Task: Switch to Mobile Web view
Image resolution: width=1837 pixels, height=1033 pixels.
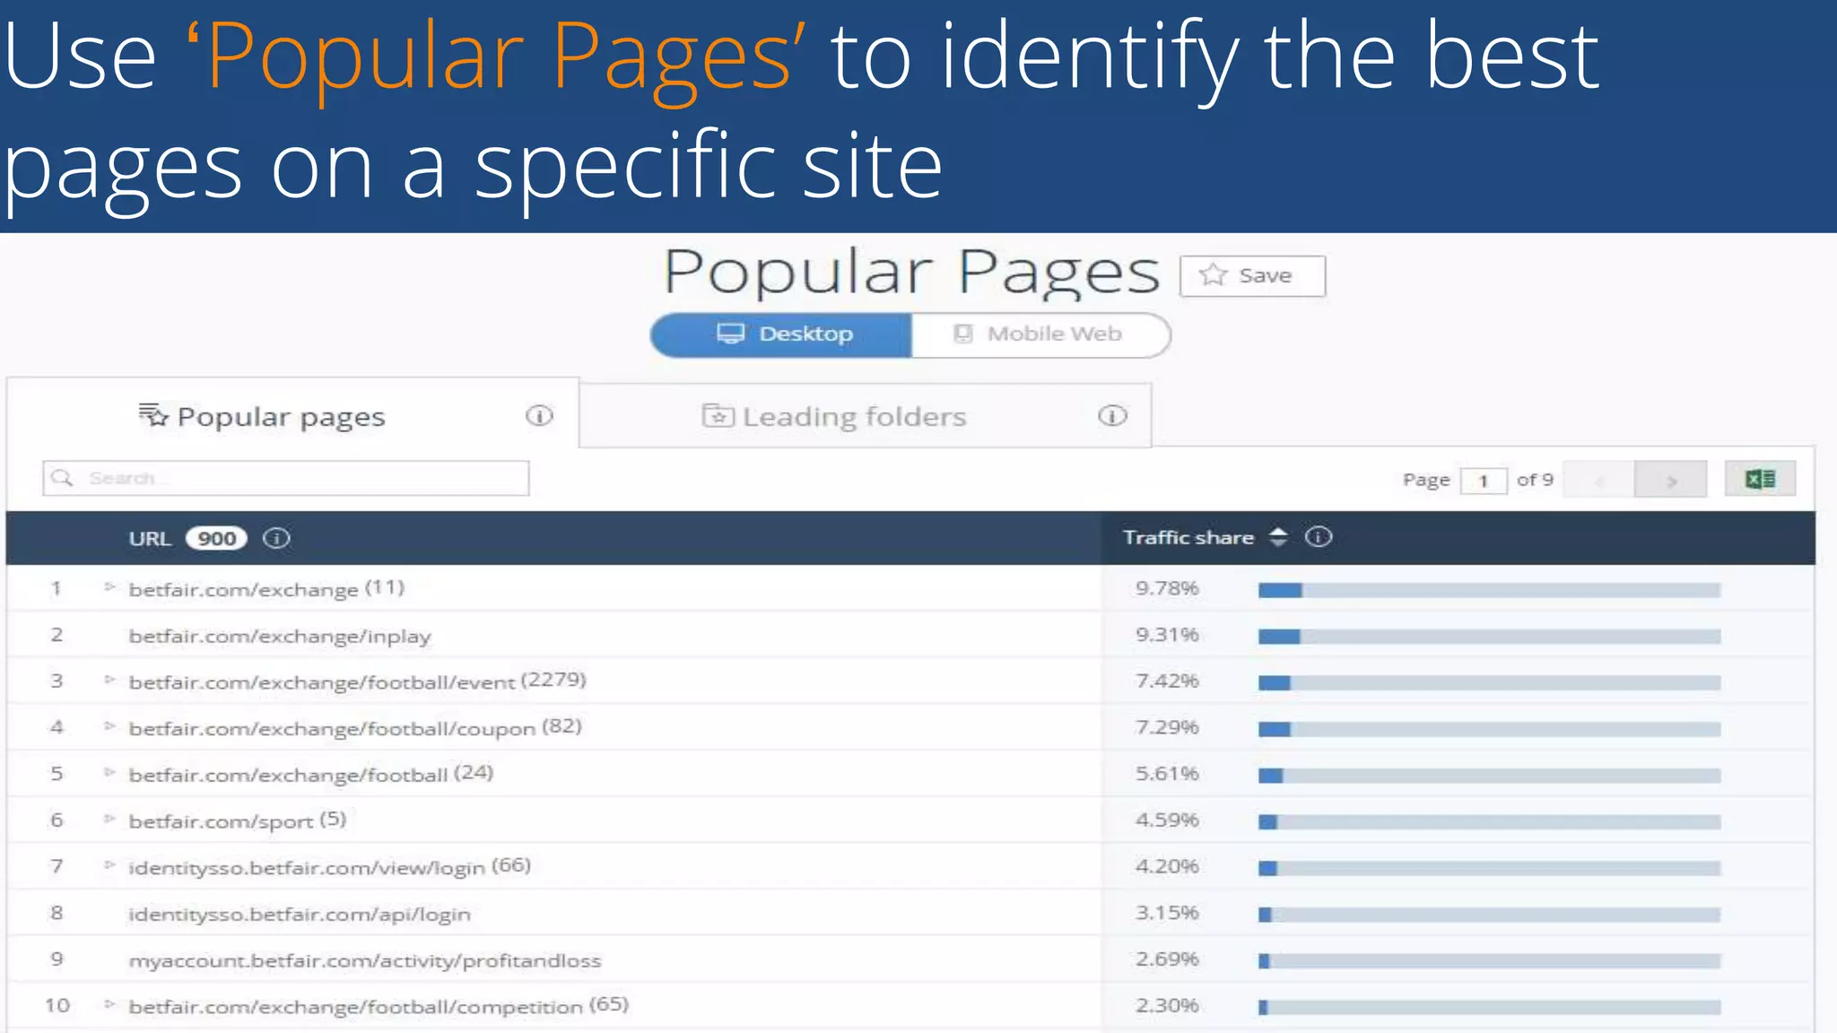Action: point(1040,334)
